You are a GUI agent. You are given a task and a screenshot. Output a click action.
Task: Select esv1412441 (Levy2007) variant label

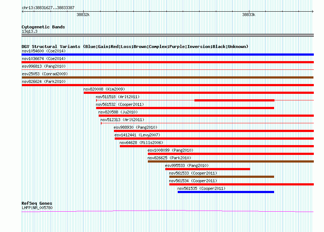click(x=137, y=135)
